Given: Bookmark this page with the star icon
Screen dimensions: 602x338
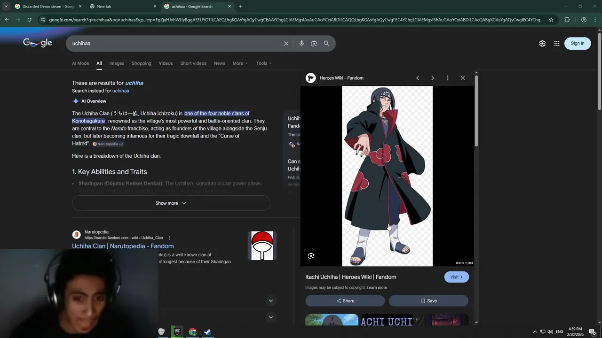Looking at the screenshot, I should pos(551,20).
